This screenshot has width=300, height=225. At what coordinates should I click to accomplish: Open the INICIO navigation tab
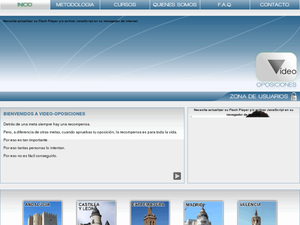click(25, 5)
